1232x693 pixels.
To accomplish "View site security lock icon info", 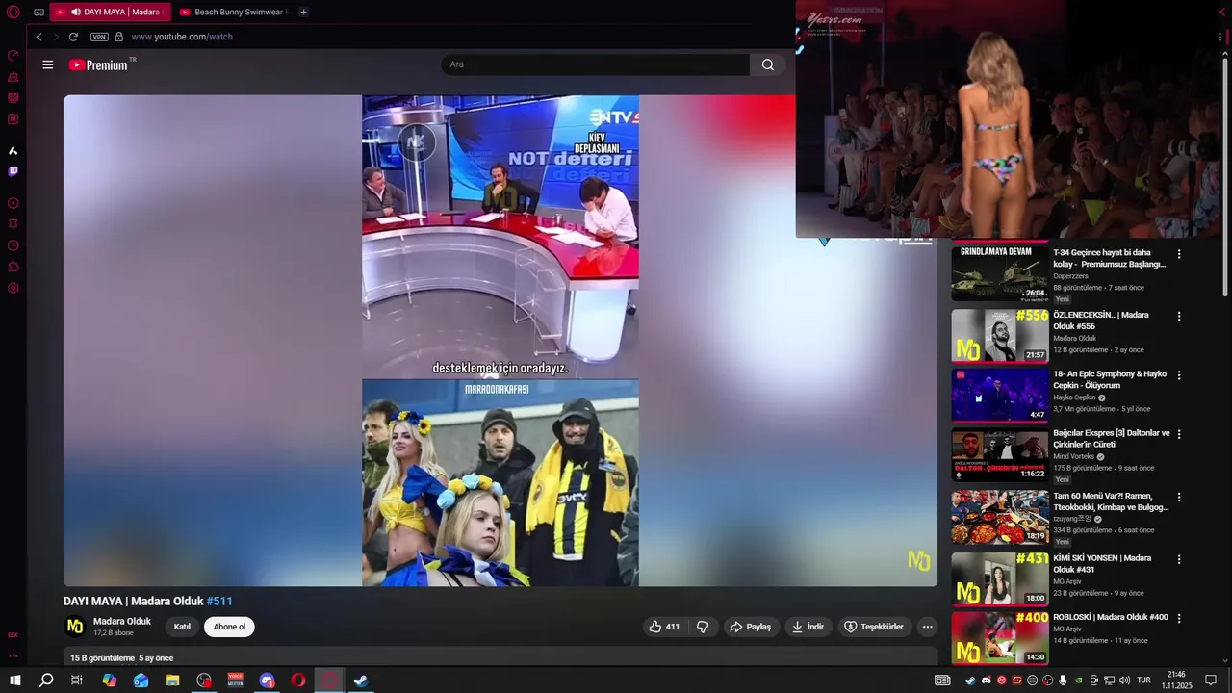I will pos(119,37).
